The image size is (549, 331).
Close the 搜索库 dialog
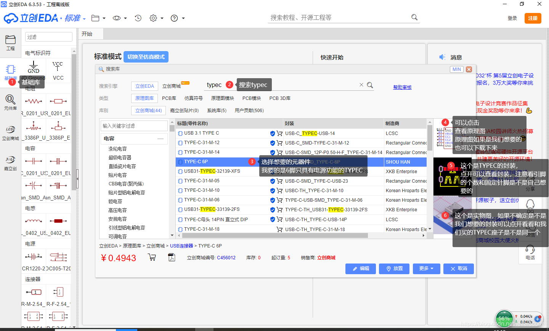(469, 69)
